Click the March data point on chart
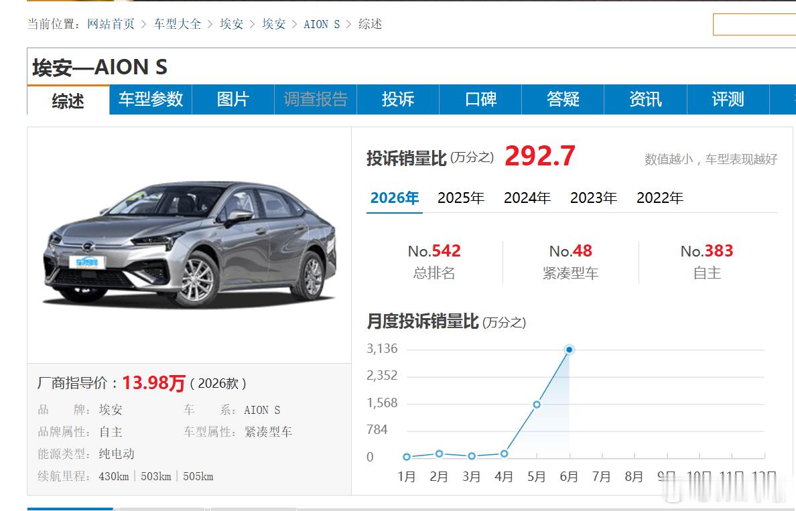This screenshot has width=796, height=511. 472,456
